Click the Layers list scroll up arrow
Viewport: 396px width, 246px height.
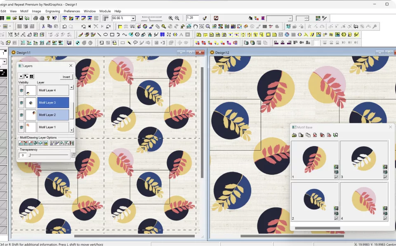pyautogui.click(x=72, y=87)
